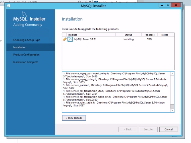Click the MySQL Server product icon

[70, 39]
